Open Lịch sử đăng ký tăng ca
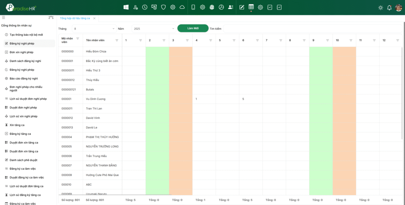The width and height of the screenshot is (405, 205). coord(25,195)
